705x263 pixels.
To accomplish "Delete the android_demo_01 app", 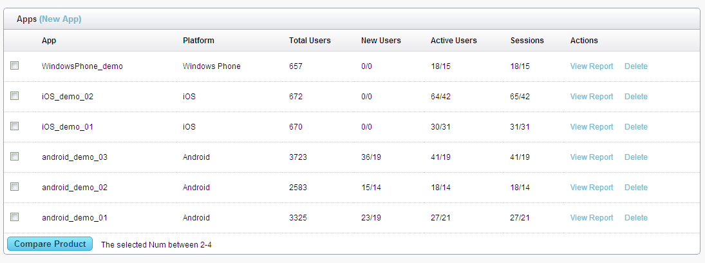I will pos(635,217).
